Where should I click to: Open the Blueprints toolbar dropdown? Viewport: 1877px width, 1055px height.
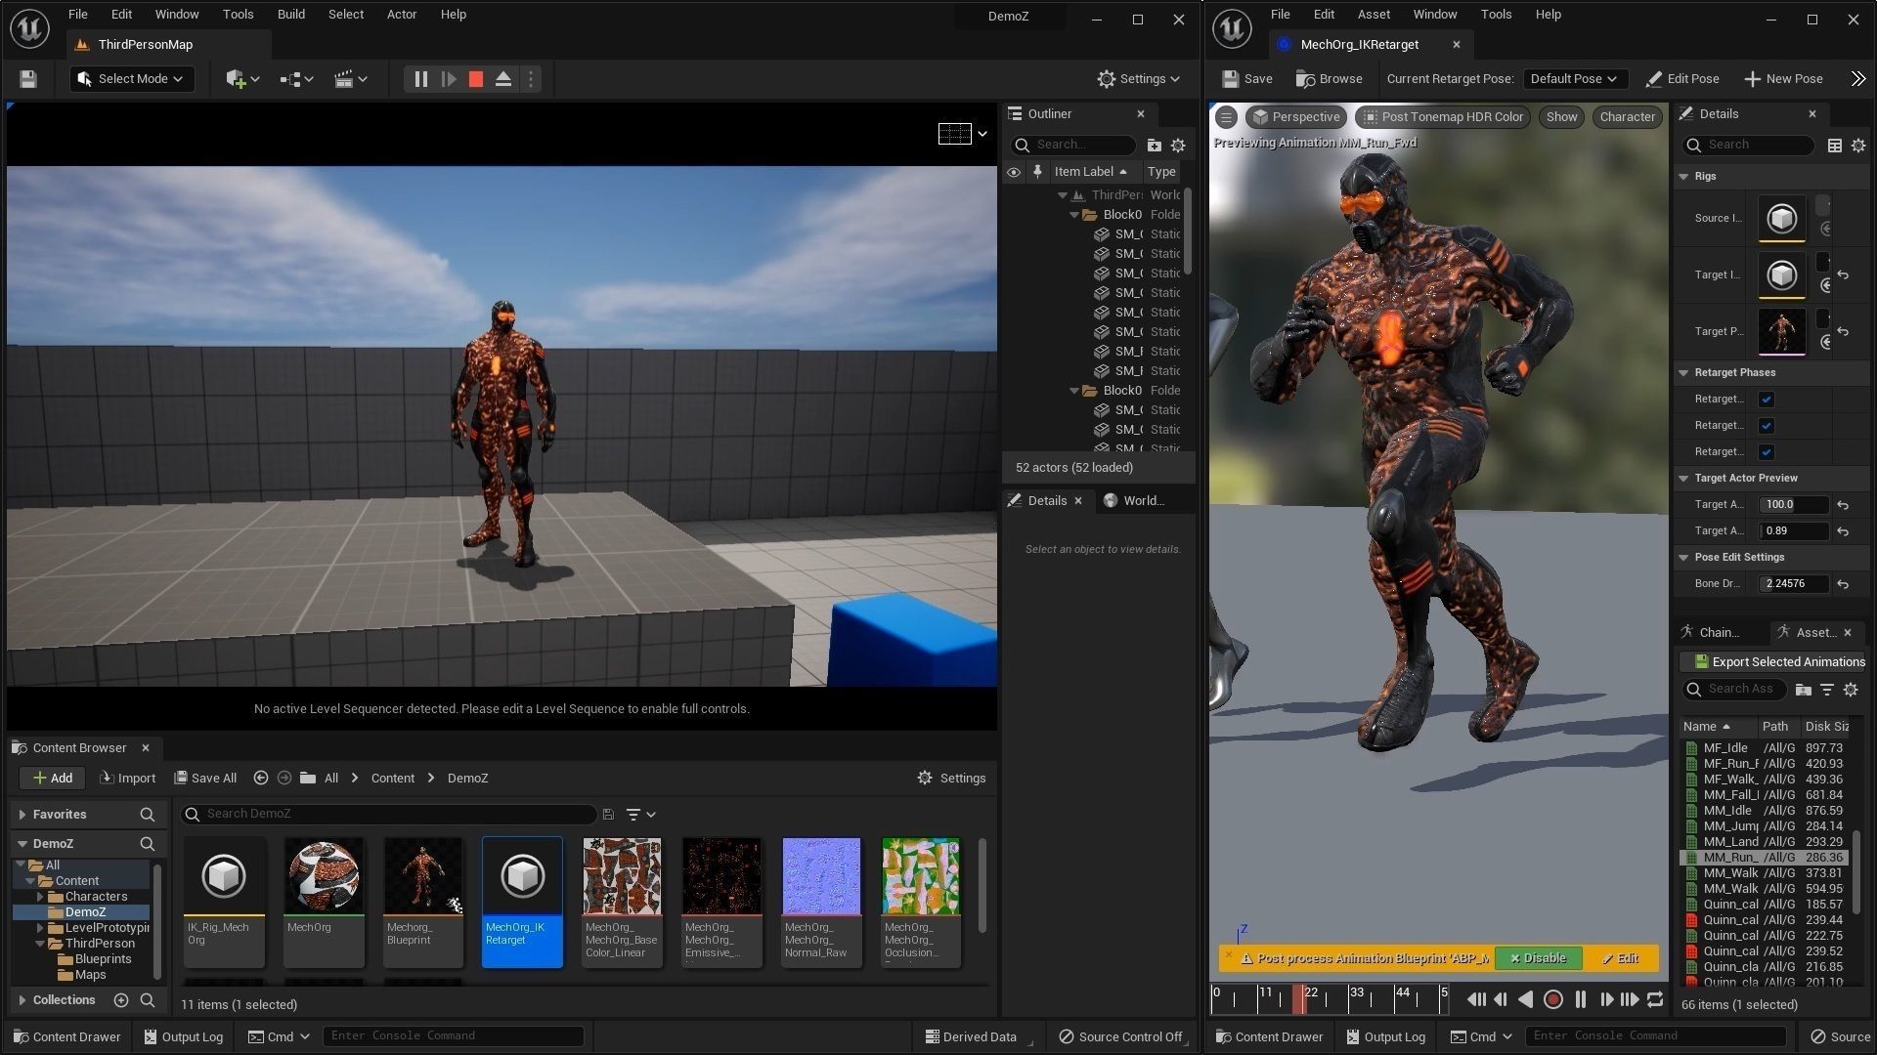pyautogui.click(x=296, y=79)
